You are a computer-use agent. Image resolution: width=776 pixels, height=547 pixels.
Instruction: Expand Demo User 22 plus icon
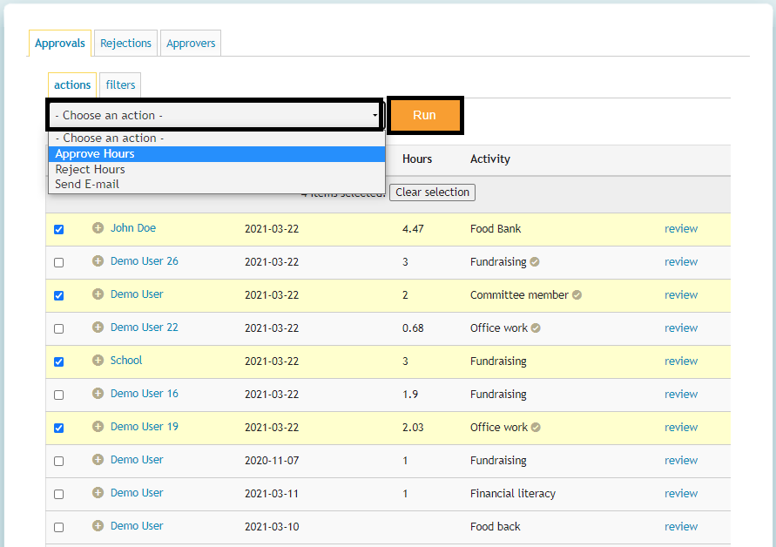click(98, 328)
